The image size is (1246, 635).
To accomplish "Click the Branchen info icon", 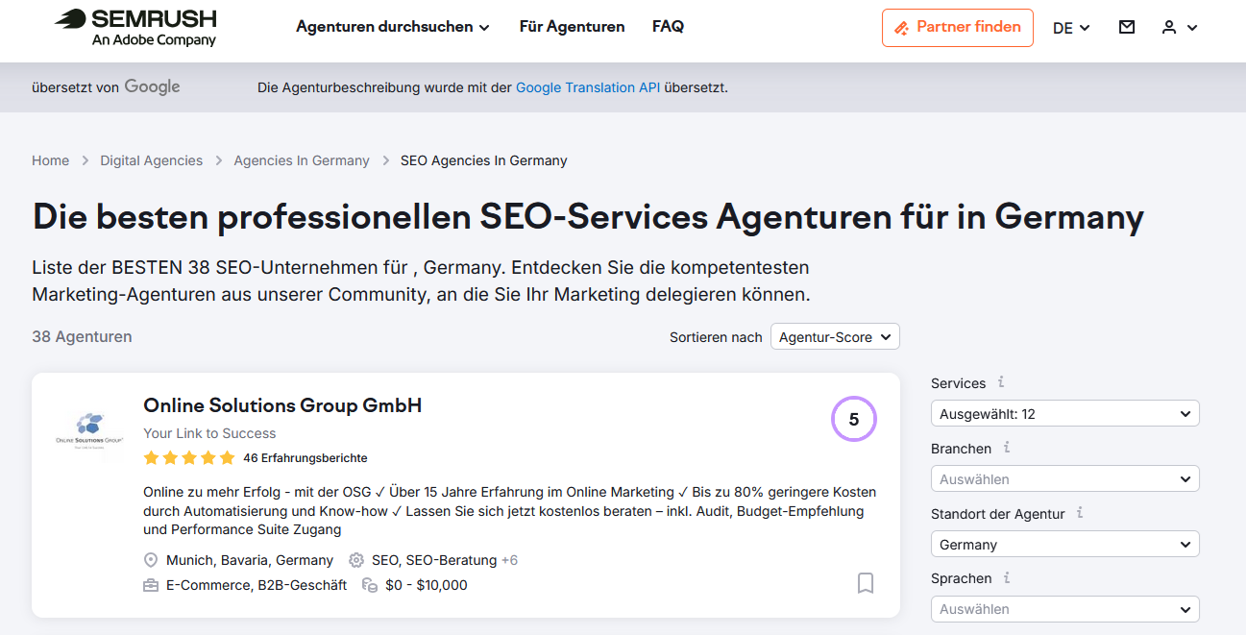I will click(x=1007, y=447).
